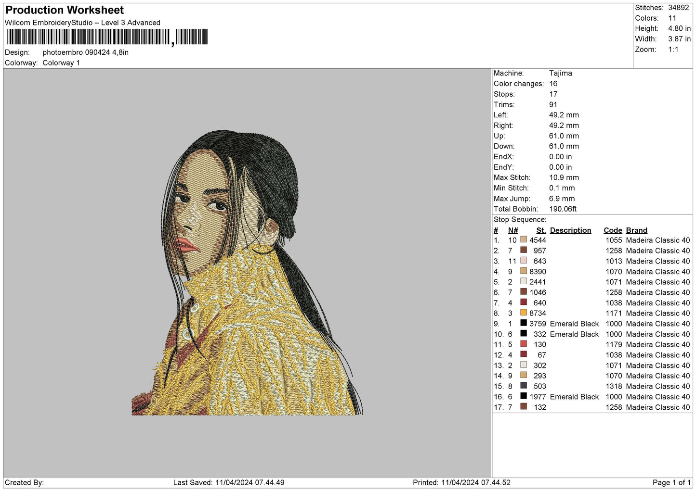The image size is (696, 491).
Task: Click the Zoom value '1:1'
Action: click(x=673, y=50)
